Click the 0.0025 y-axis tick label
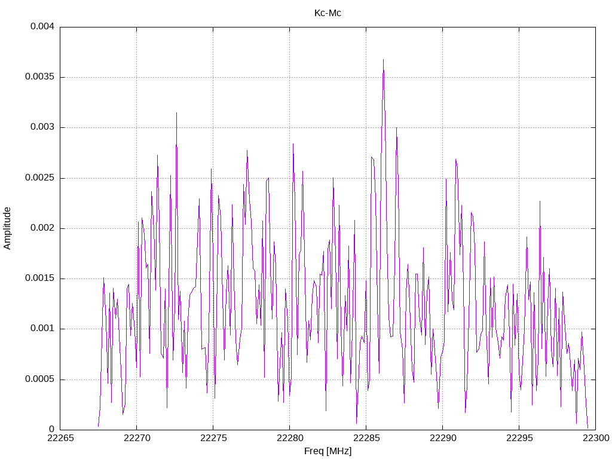Screen dimensions: 612x459 click(x=40, y=178)
